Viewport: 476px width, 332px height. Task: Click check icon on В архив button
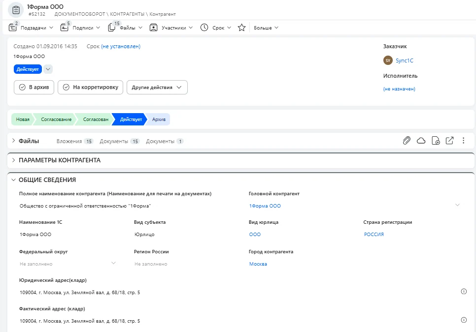[x=22, y=87]
